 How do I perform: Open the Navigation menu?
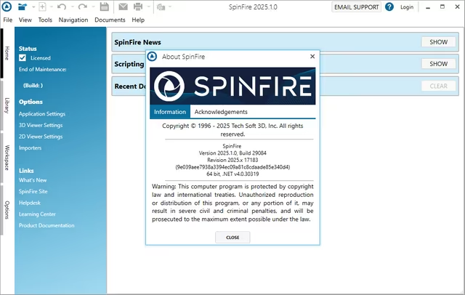pos(73,20)
